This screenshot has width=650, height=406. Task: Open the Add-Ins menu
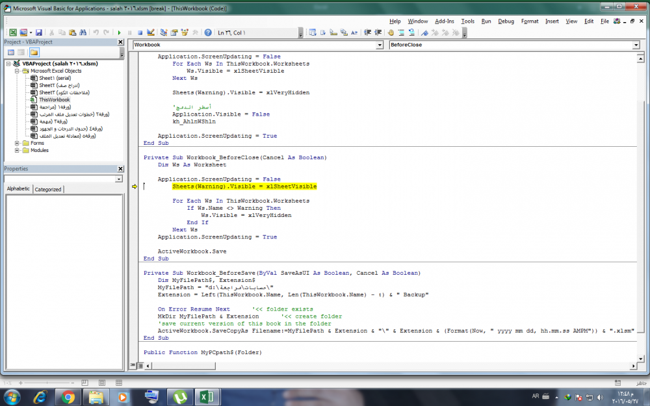(445, 21)
